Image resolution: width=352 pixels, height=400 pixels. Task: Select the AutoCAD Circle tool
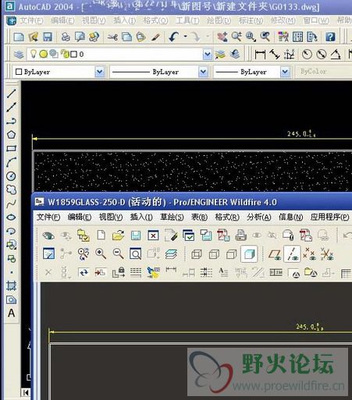point(11,176)
